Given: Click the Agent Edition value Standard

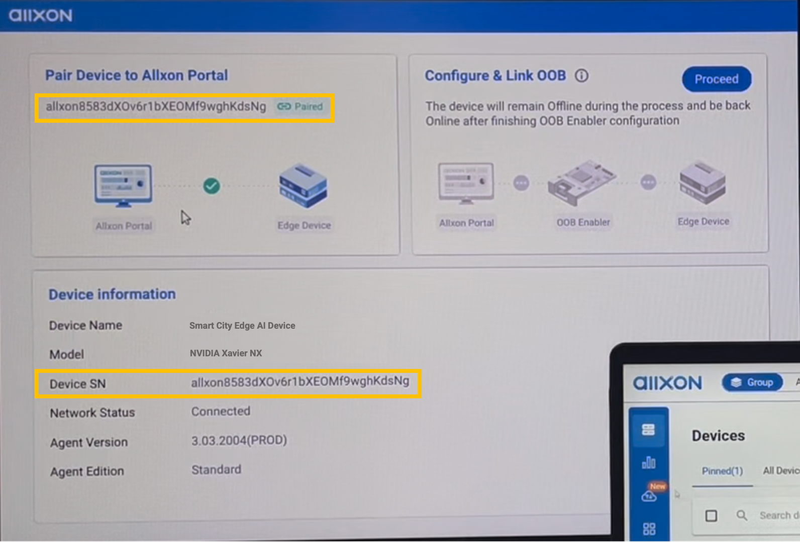Looking at the screenshot, I should pos(217,470).
